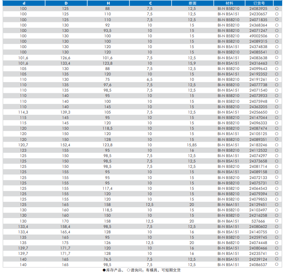Screen dimensions: 288x276
Task: Click the status circle for order 24256650
Action: pos(276,112)
